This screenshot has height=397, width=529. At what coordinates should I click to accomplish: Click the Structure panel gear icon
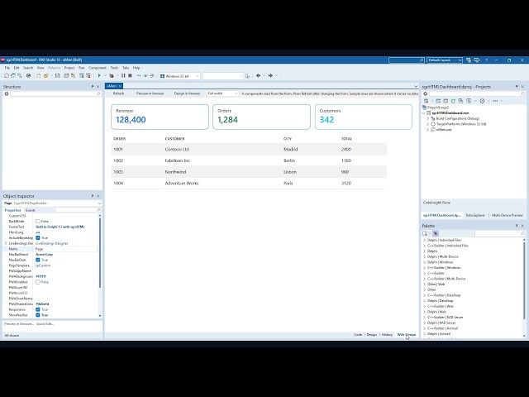point(7,93)
